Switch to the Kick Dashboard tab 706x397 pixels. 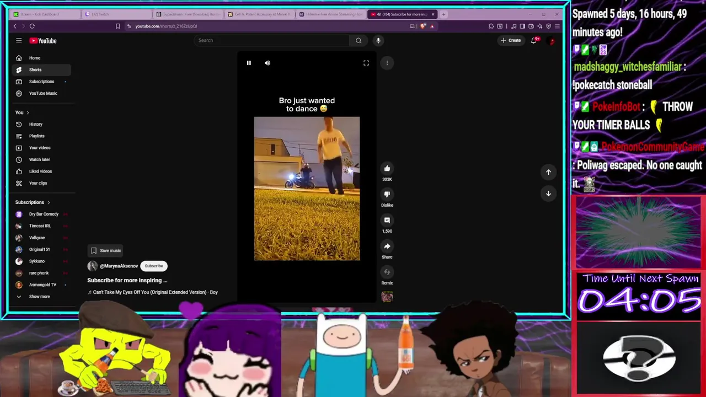45,14
